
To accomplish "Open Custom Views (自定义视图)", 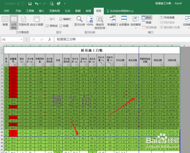I will pyautogui.click(x=36, y=21).
